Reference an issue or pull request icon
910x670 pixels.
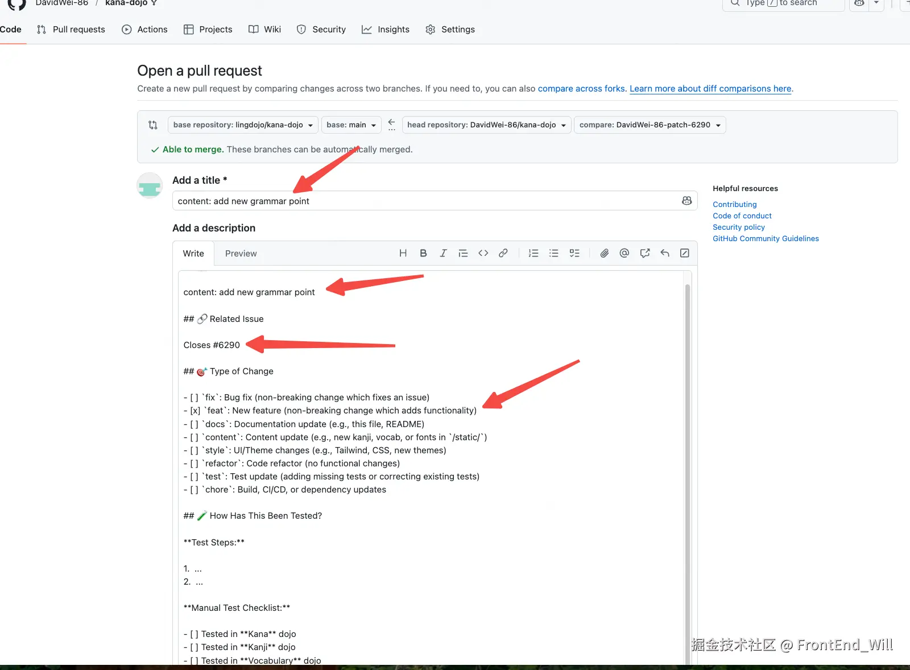645,253
